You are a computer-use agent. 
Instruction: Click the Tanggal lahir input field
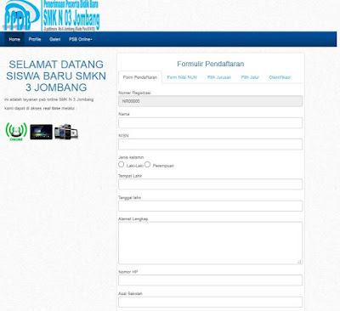coord(210,206)
